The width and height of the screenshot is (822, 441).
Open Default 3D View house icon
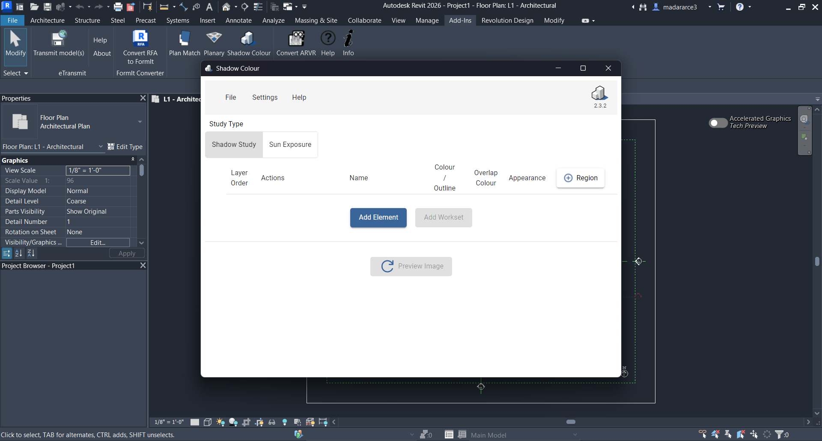226,7
